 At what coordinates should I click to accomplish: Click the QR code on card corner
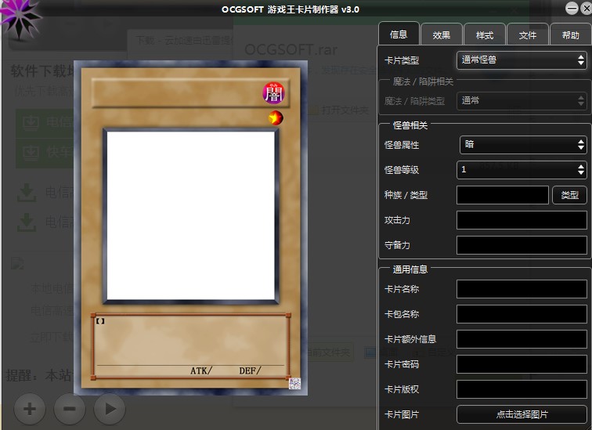[294, 383]
